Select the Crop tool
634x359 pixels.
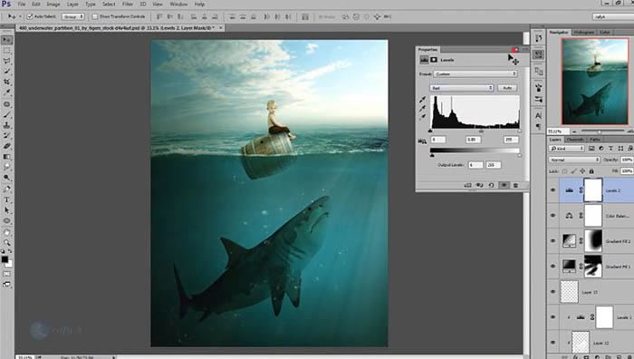point(7,82)
